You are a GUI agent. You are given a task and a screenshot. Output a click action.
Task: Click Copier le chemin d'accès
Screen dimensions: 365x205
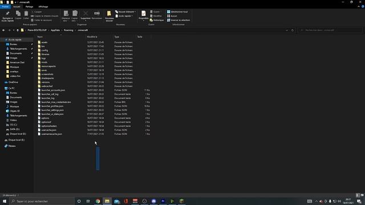click(x=44, y=16)
